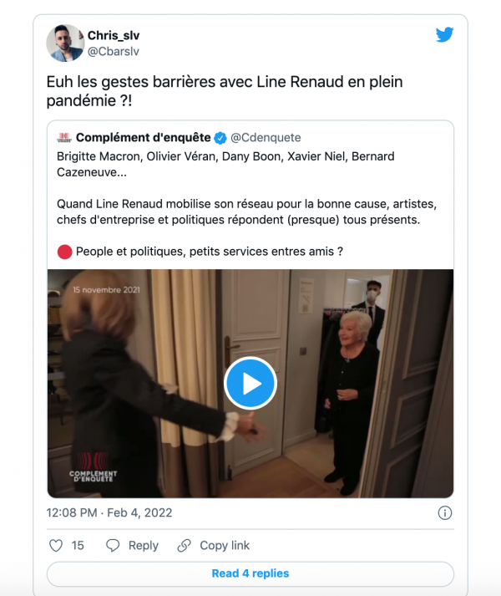Click the Twitter bird logo
Screen dimensions: 501x596
click(x=444, y=35)
